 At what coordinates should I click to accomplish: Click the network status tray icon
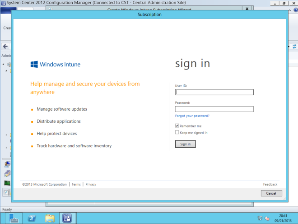coord(259,218)
